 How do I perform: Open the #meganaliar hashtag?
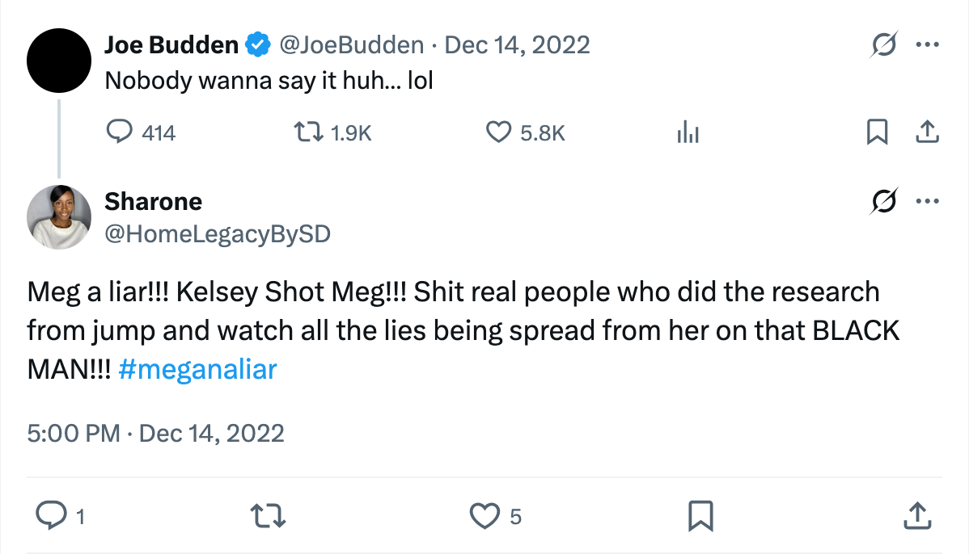click(x=197, y=369)
